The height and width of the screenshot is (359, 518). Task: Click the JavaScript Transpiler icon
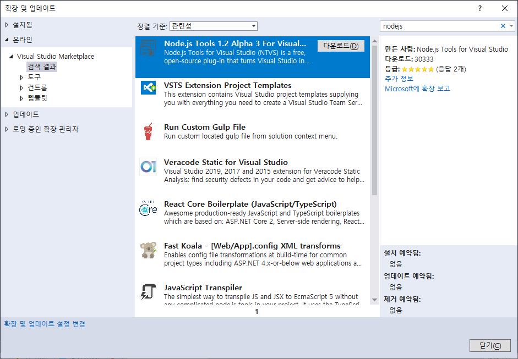pyautogui.click(x=148, y=292)
